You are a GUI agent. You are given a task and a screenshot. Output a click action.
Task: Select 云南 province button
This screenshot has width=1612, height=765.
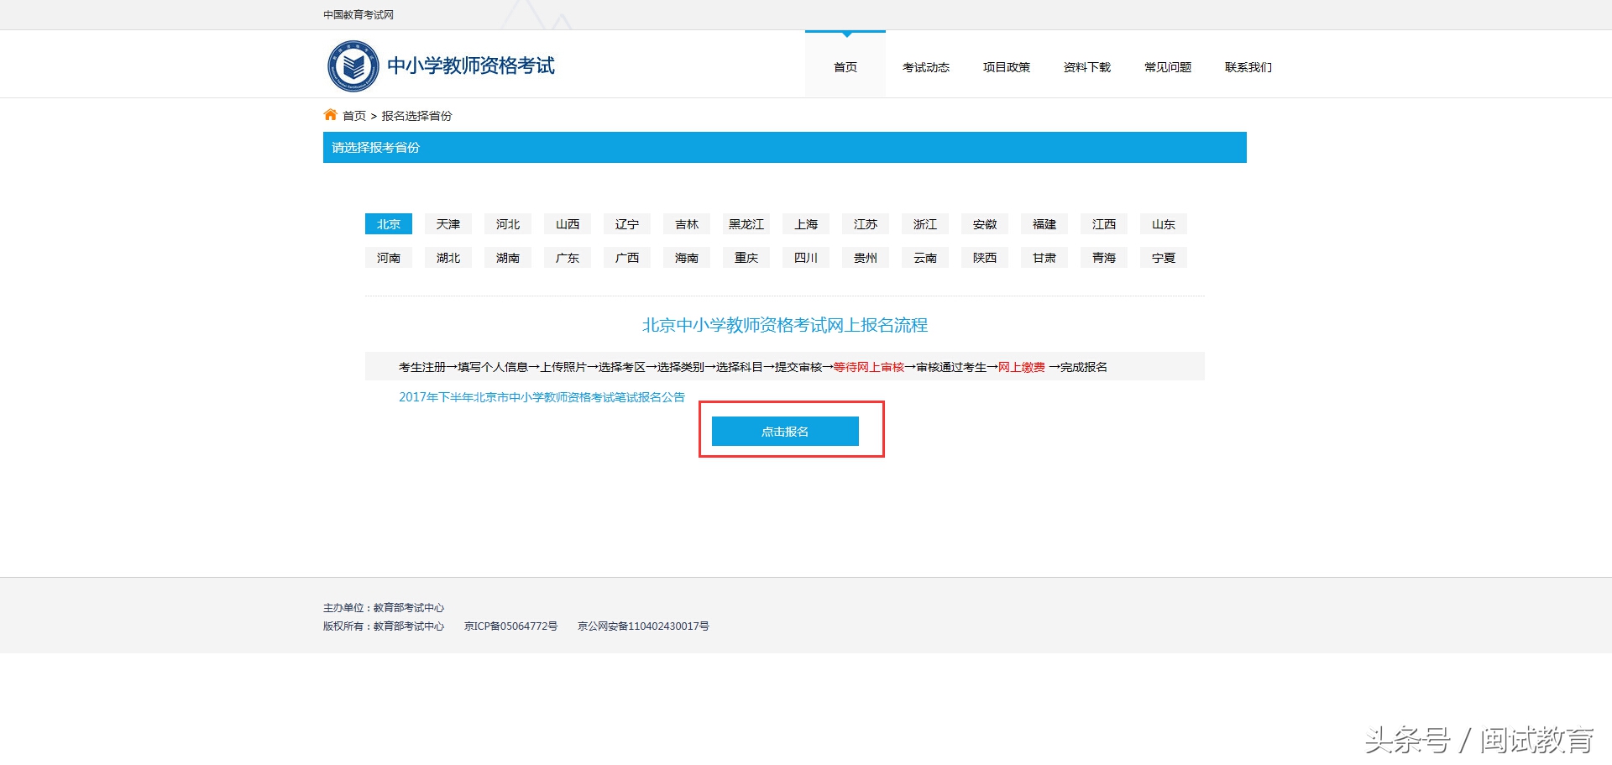pos(924,257)
